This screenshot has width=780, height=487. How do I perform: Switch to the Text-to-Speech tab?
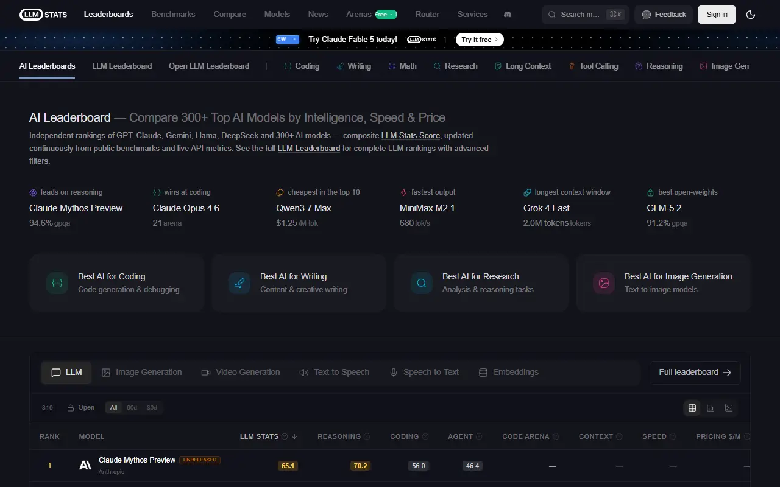334,372
